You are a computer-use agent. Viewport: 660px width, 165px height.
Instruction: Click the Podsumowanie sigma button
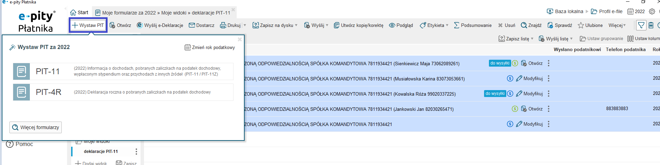pyautogui.click(x=473, y=25)
